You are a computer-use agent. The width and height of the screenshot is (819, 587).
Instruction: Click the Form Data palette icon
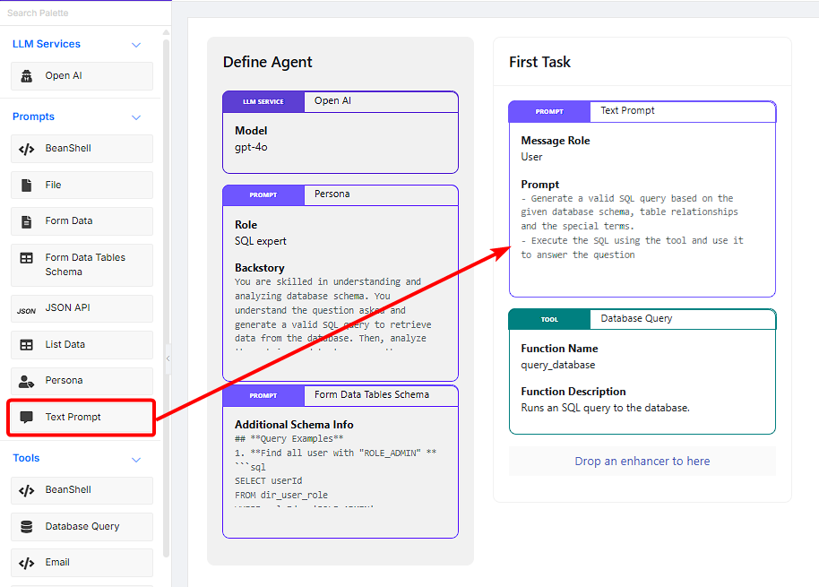[x=26, y=221]
